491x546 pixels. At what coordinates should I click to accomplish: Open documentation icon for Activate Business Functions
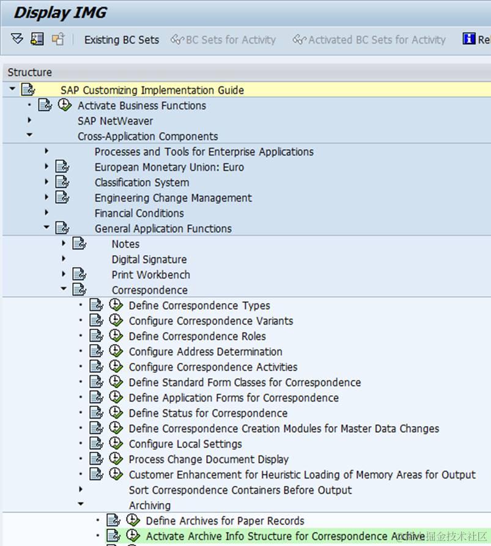coord(45,105)
